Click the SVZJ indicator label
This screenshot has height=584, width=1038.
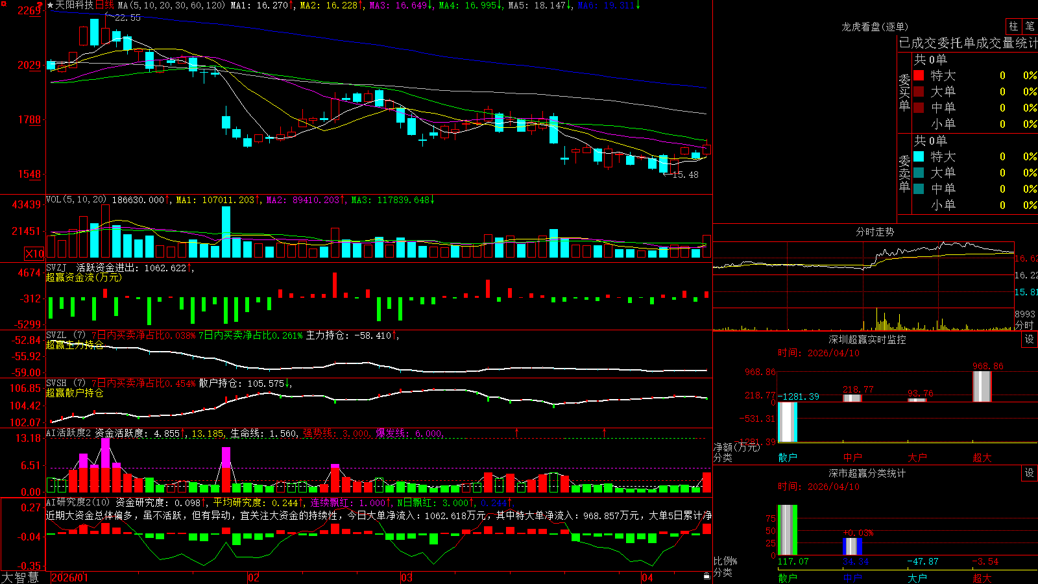point(56,267)
